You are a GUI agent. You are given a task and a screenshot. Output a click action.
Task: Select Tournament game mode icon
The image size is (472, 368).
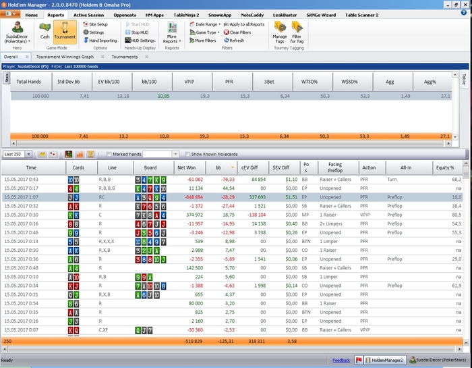(x=65, y=30)
